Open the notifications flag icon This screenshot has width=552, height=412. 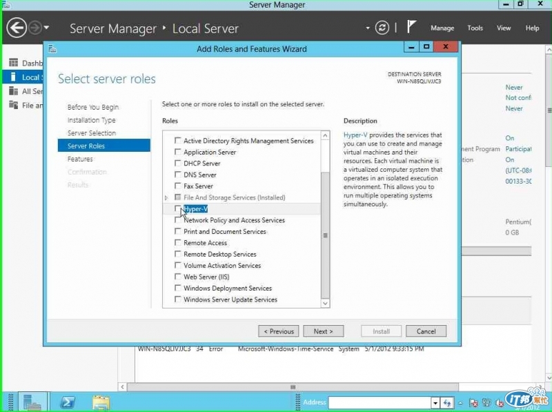click(411, 27)
